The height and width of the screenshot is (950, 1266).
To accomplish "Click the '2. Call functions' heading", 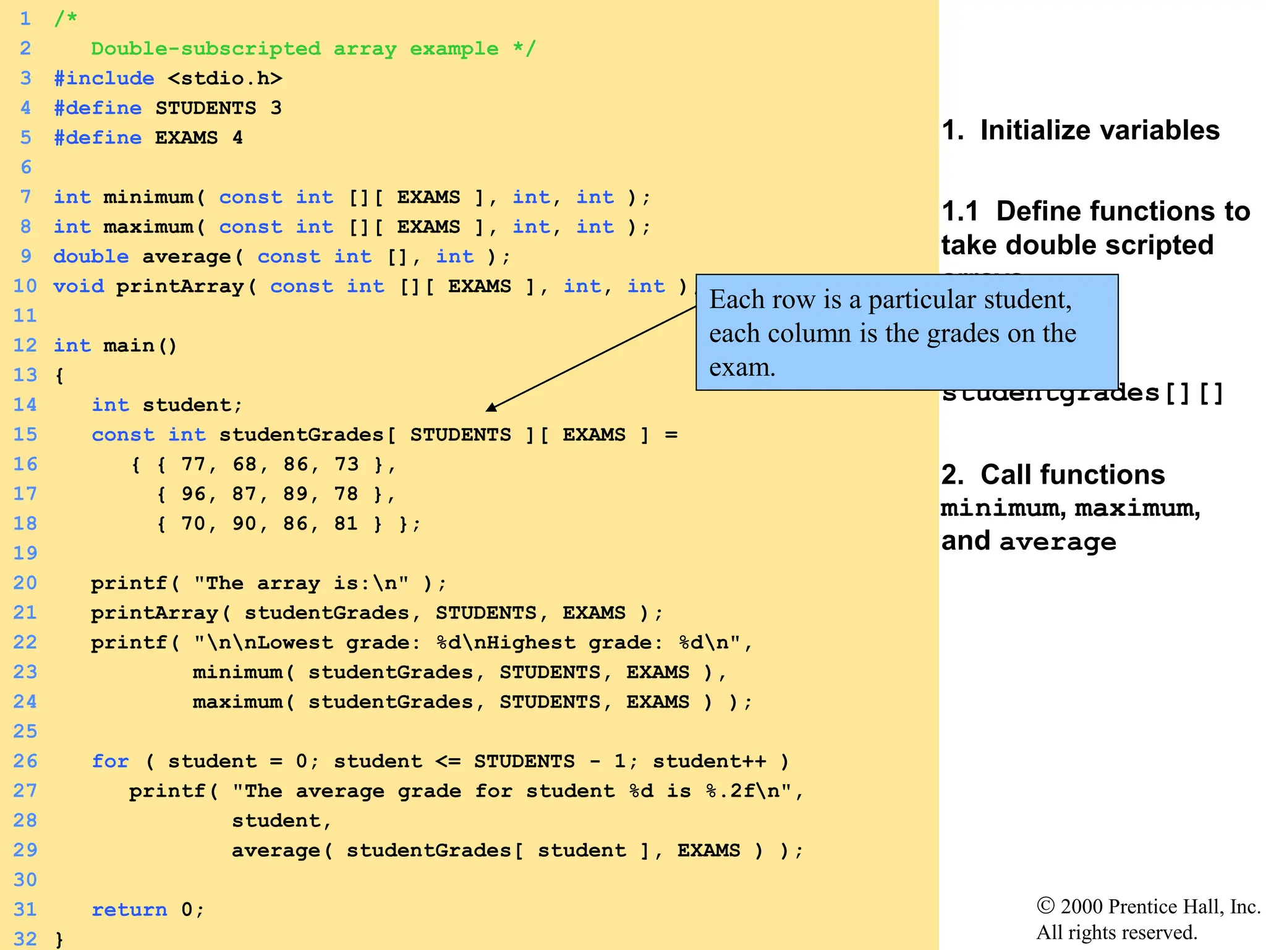I will [x=1053, y=475].
